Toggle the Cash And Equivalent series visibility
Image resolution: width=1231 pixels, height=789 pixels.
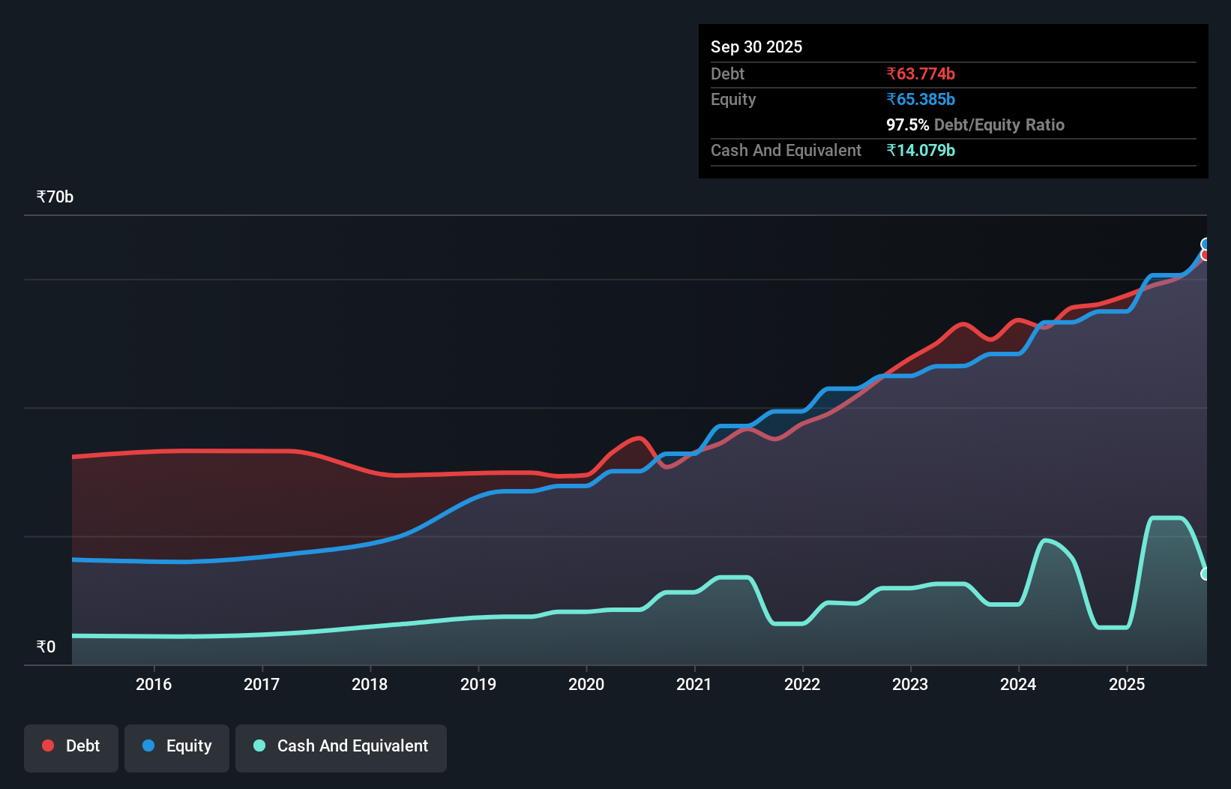click(x=341, y=748)
